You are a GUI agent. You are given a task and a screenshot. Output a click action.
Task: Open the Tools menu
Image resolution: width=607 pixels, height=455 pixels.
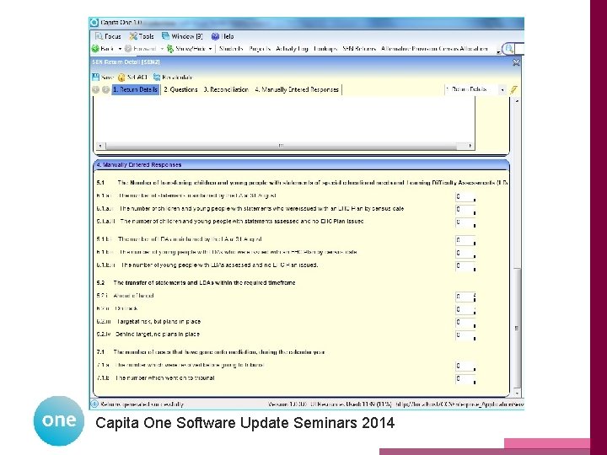[142, 36]
